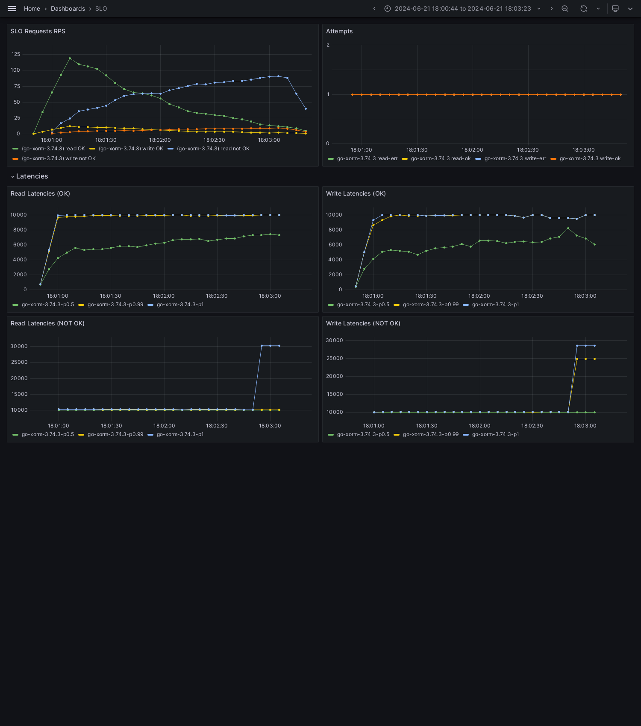641x726 pixels.
Task: Open the hamburger navigation menu
Action: click(x=12, y=9)
